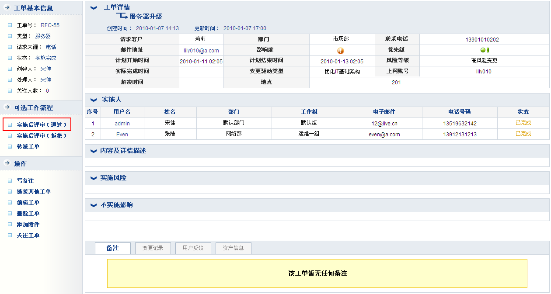
Task: Open the 用户反馈 tab
Action: tap(193, 248)
